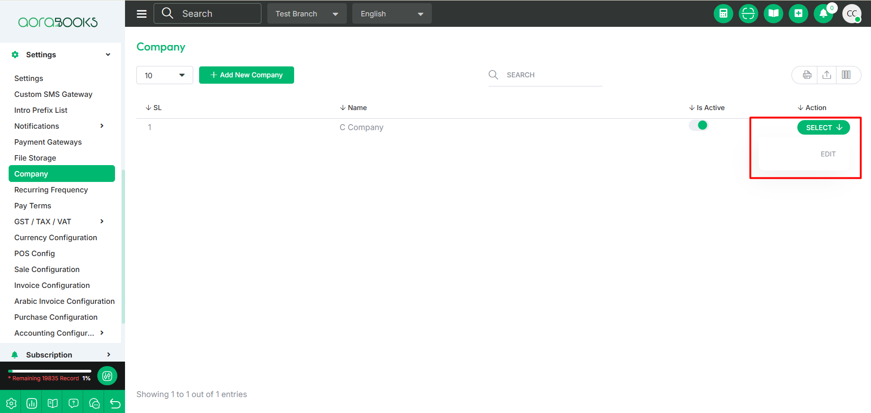Image resolution: width=871 pixels, height=413 pixels.
Task: Click the back arrow icon in the bottom bar
Action: (x=115, y=403)
